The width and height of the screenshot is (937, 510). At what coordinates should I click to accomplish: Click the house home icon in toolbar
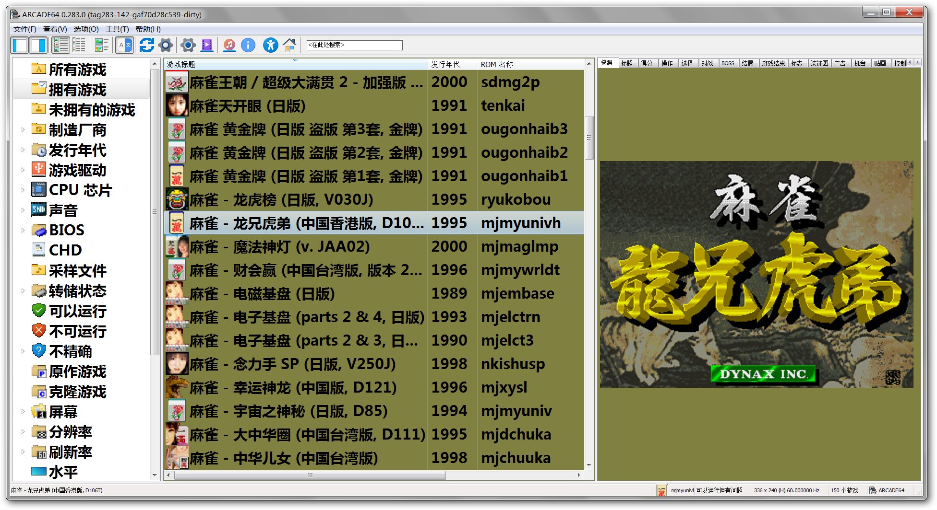click(289, 45)
